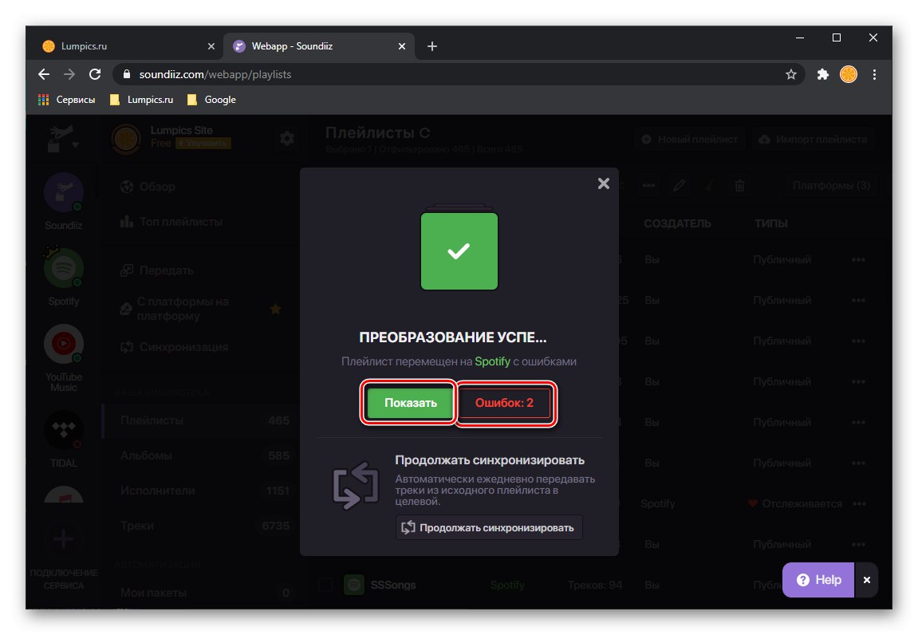
Task: Open the purple Help widget
Action: tap(818, 580)
